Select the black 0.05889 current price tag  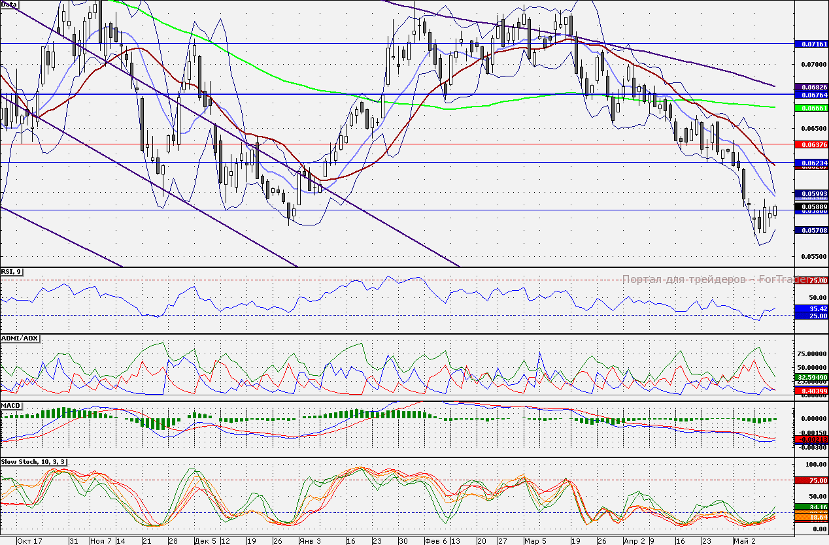(x=811, y=206)
